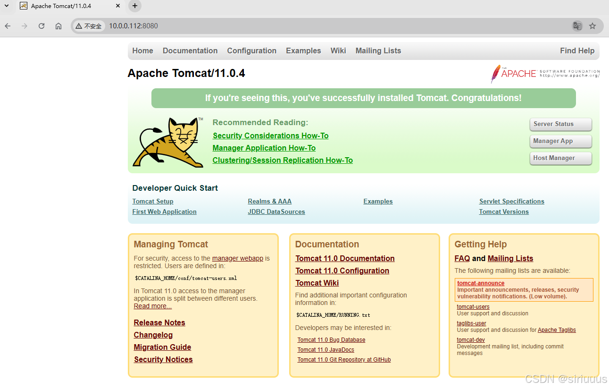Open Examples link under Developer Quick Start
This screenshot has height=389, width=609.
(378, 201)
